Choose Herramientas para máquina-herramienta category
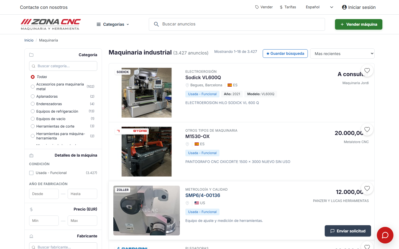This screenshot has height=249, width=399. click(x=33, y=136)
